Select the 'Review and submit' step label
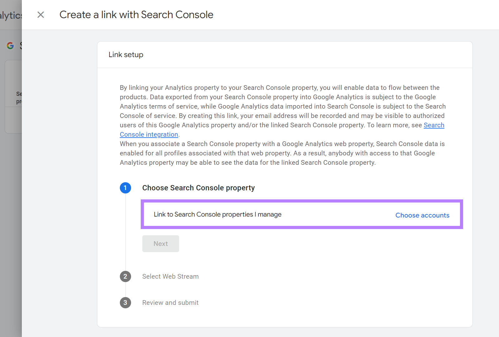The image size is (499, 337). [170, 303]
